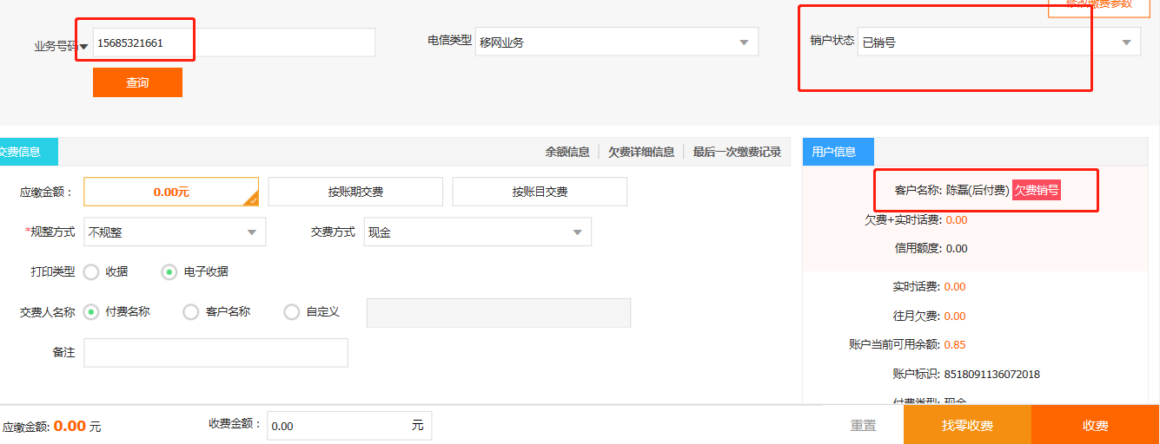Choose the 客户名称 radio button
1160x444 pixels.
pyautogui.click(x=191, y=312)
